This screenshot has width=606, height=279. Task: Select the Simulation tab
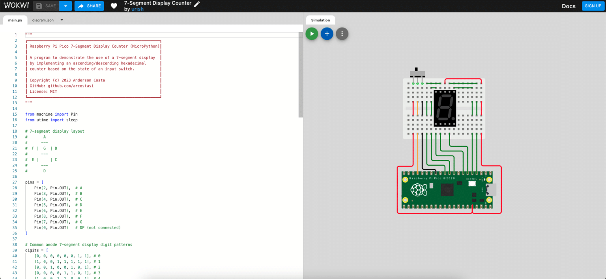tap(320, 20)
